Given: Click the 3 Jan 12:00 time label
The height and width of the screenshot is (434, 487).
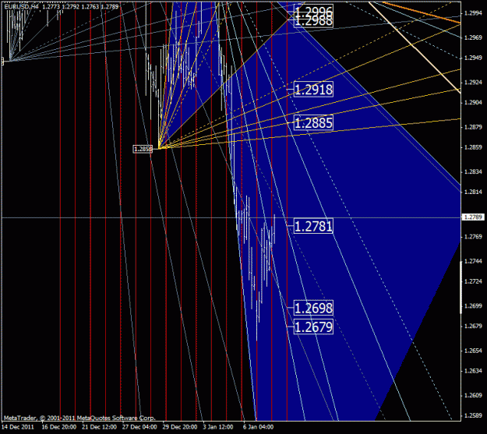Looking at the screenshot, I should pyautogui.click(x=218, y=427).
